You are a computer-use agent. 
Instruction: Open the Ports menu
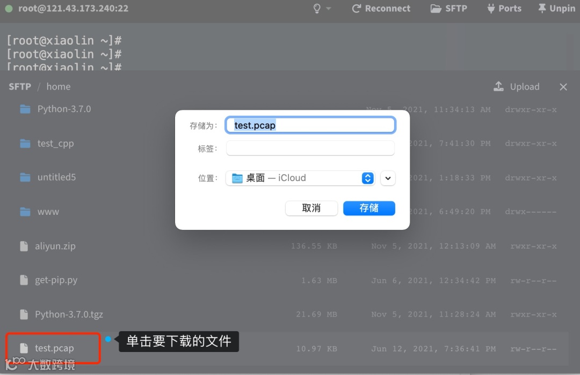[504, 9]
